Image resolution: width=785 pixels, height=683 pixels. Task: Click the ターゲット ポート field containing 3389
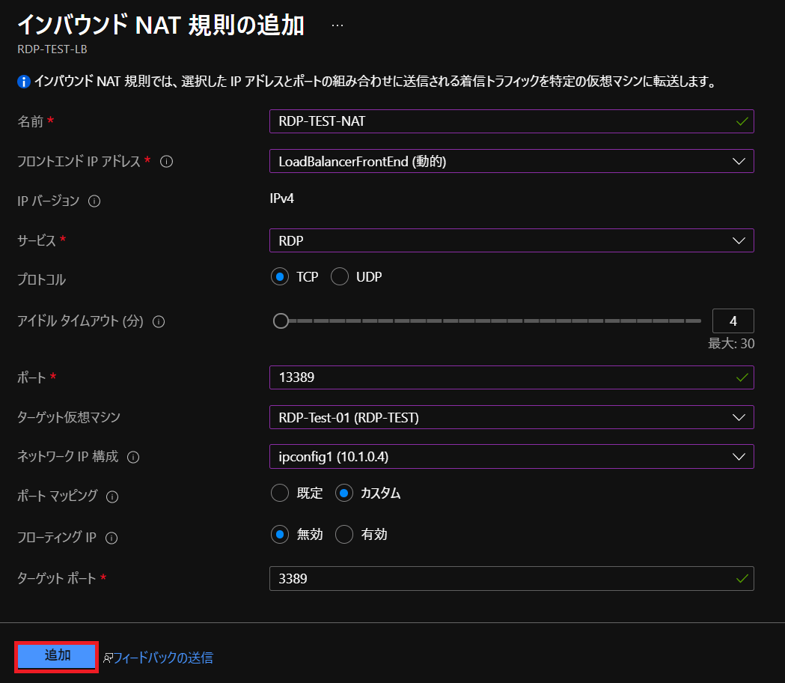pyautogui.click(x=512, y=579)
